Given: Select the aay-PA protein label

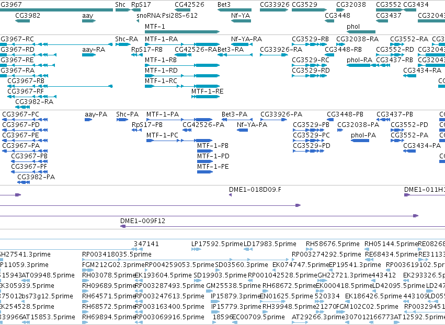Looking at the screenshot, I should (96, 114).
